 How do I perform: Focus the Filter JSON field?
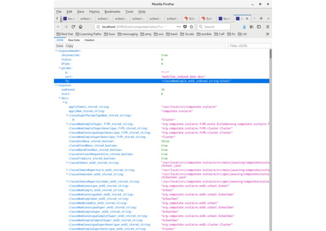[x=248, y=46]
